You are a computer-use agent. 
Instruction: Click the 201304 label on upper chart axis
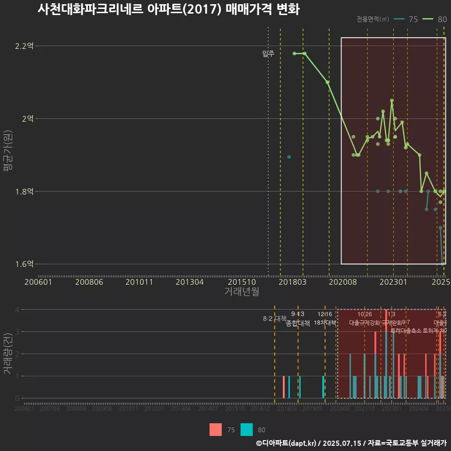pyautogui.click(x=189, y=282)
